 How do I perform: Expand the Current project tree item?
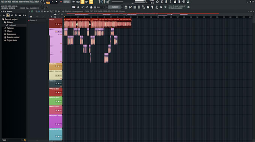pyautogui.click(x=10, y=19)
